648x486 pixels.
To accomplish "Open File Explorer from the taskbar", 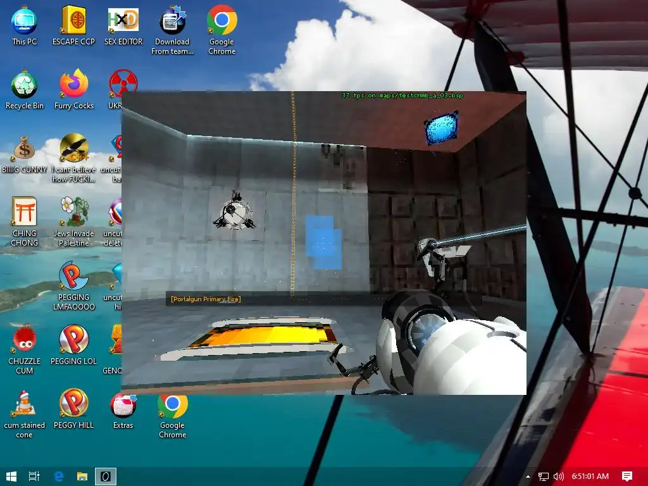I will (x=82, y=477).
